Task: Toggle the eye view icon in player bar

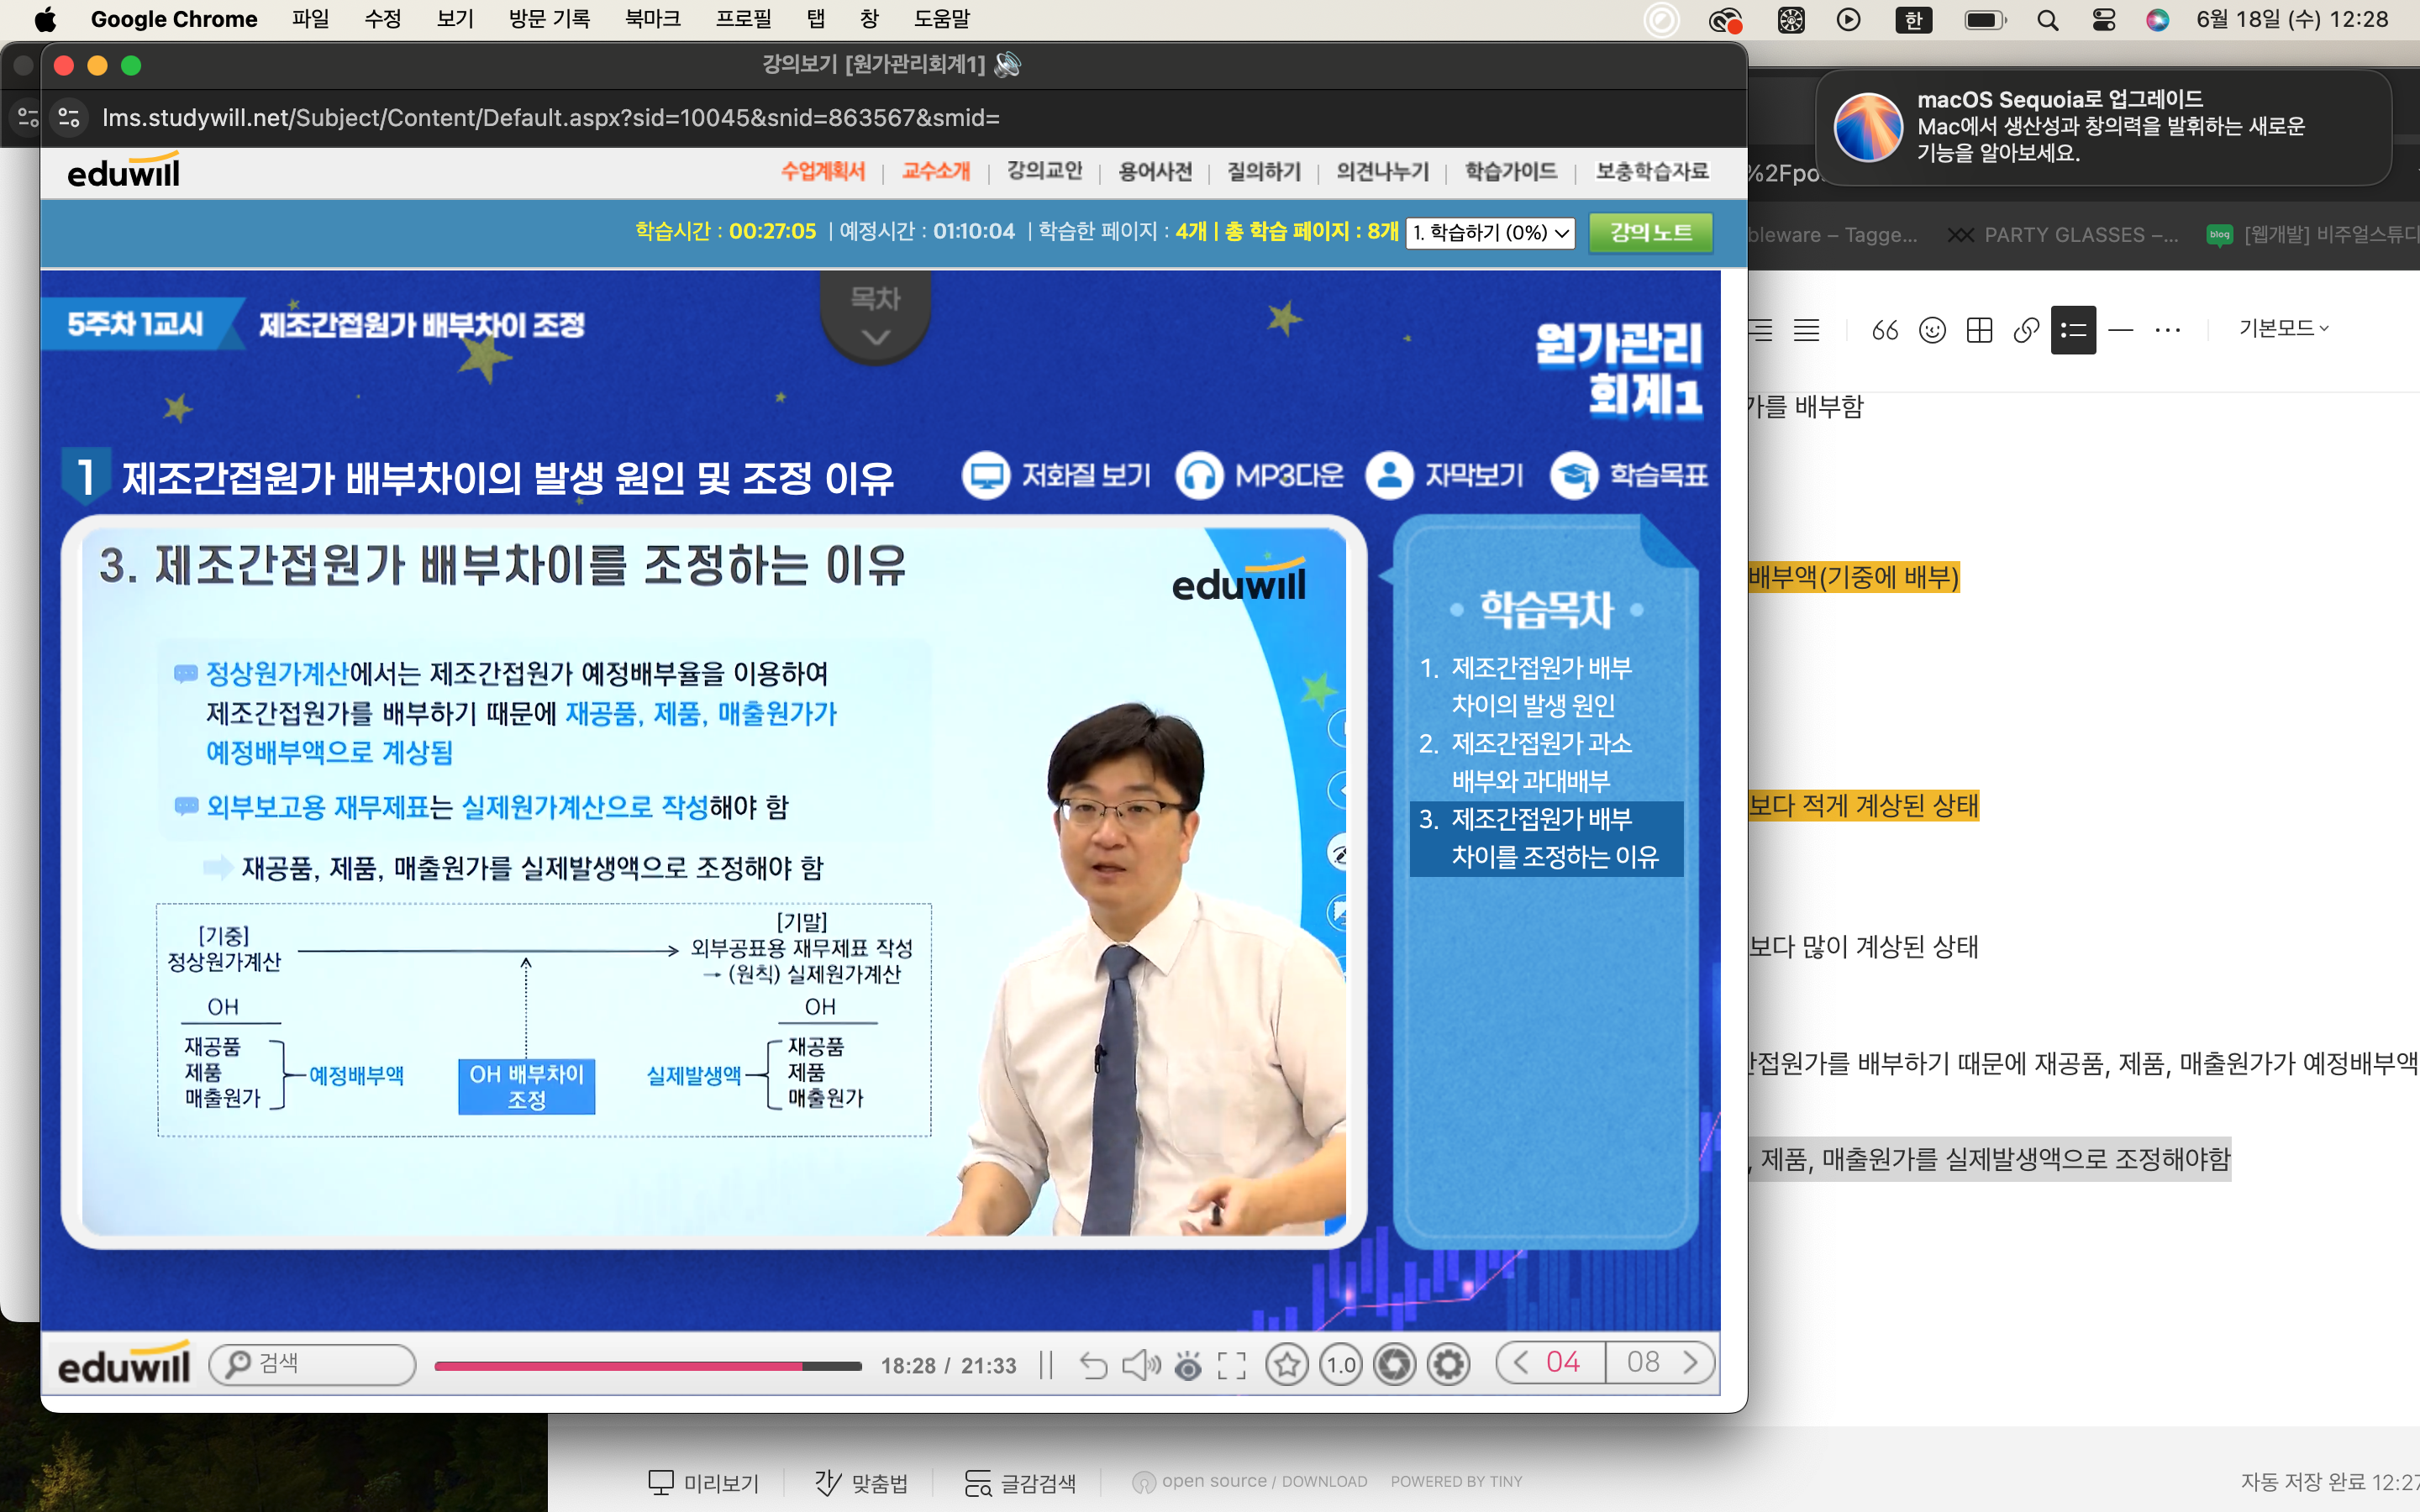Action: 1188,1365
